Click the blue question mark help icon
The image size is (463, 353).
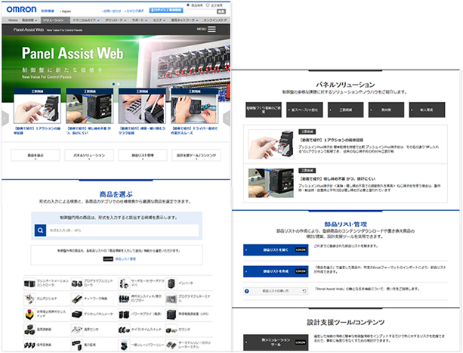pos(247,291)
